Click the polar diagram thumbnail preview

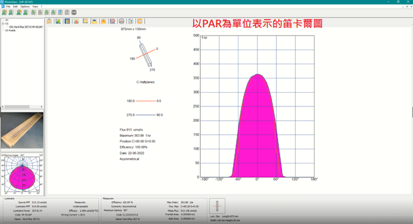22,174
